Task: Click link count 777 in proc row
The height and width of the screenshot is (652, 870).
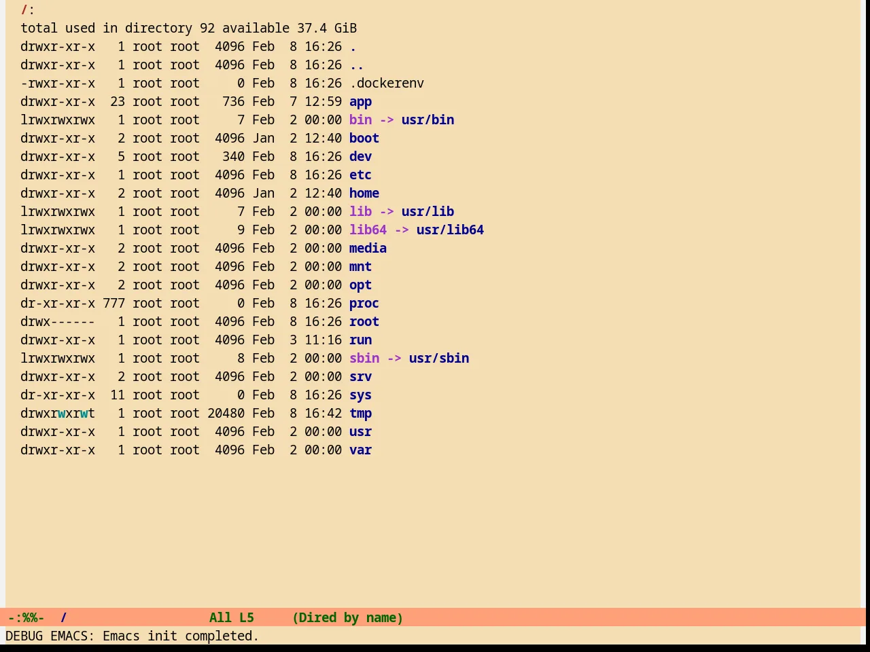Action: tap(114, 304)
